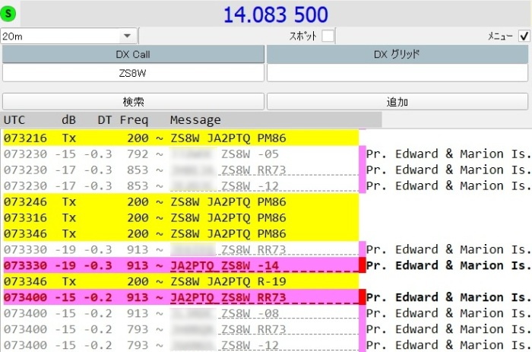532x352 pixels.
Task: Select the gray 073330 ZS8W RR73 row
Action: (x=181, y=249)
